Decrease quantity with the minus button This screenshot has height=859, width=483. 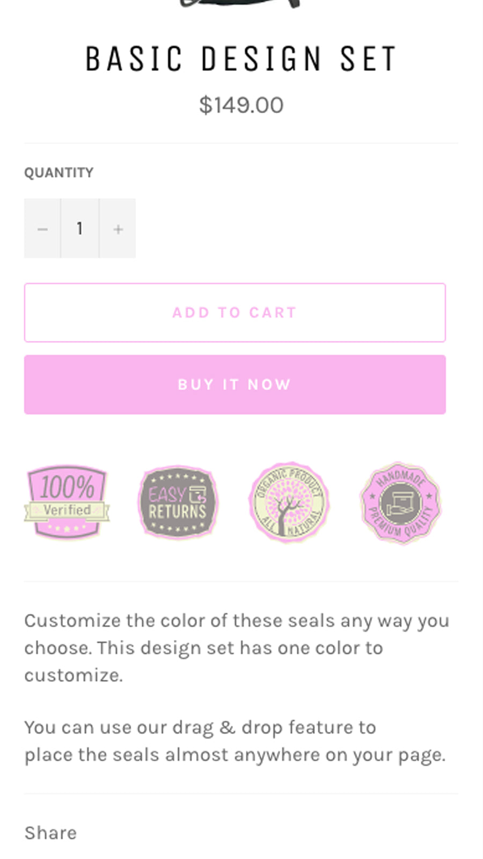[x=42, y=229]
